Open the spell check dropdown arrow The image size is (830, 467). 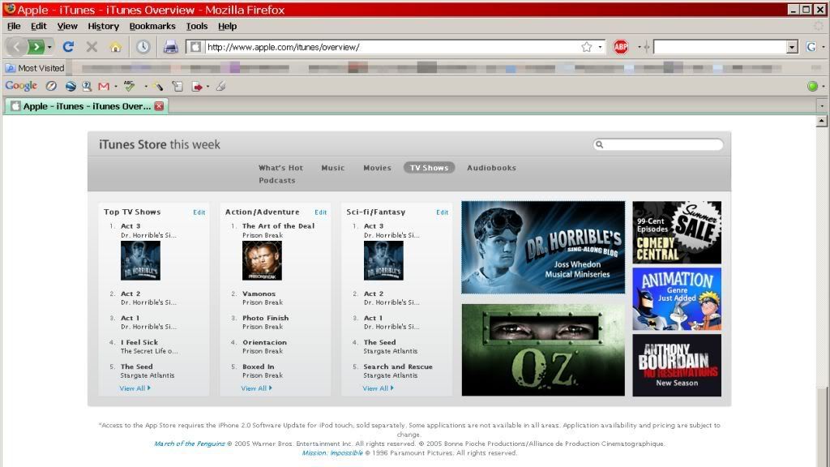pyautogui.click(x=146, y=86)
